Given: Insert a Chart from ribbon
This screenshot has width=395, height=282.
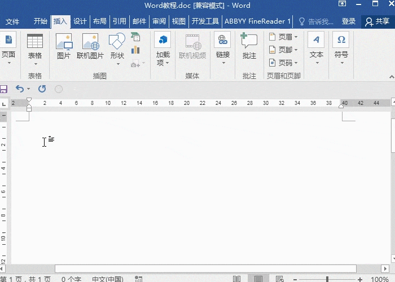Looking at the screenshot, I should [x=135, y=50].
